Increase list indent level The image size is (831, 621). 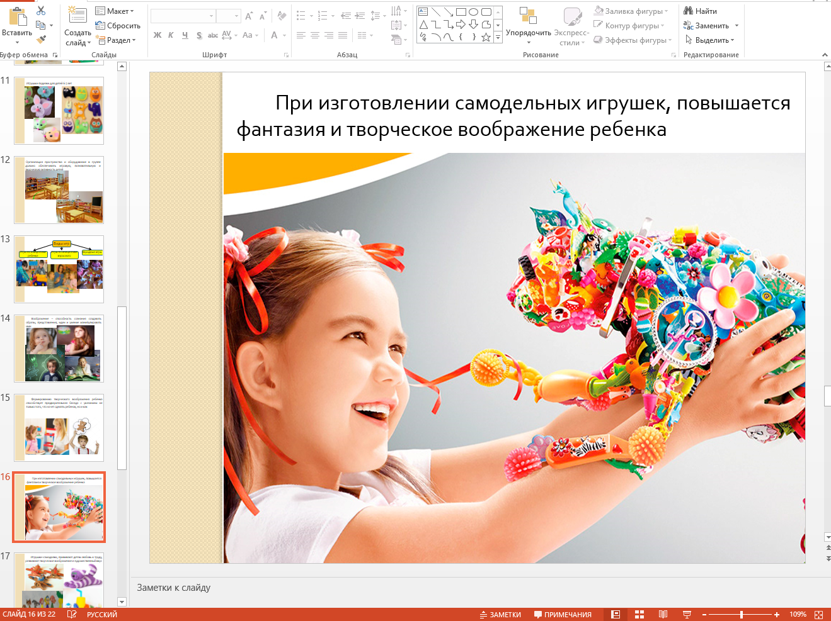(x=360, y=16)
